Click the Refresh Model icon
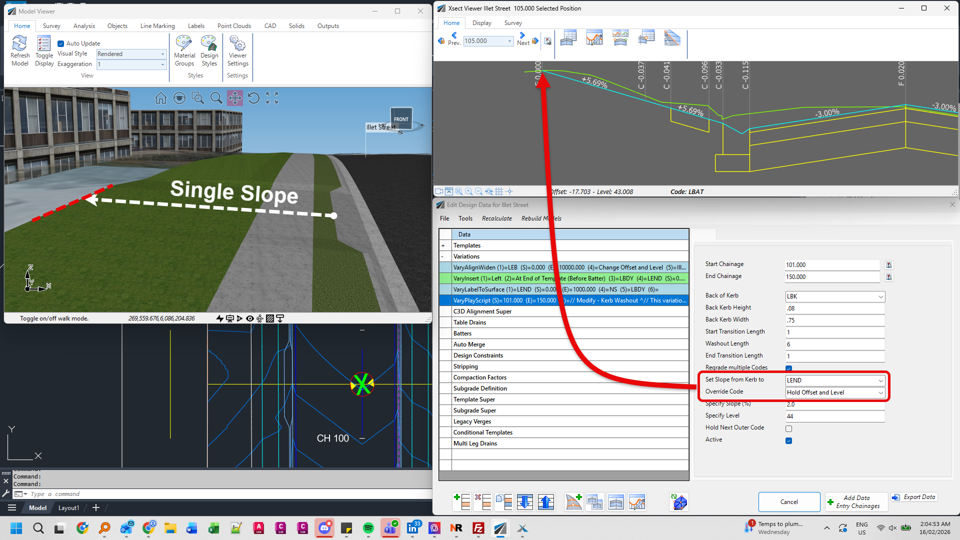The width and height of the screenshot is (960, 540). tap(19, 50)
